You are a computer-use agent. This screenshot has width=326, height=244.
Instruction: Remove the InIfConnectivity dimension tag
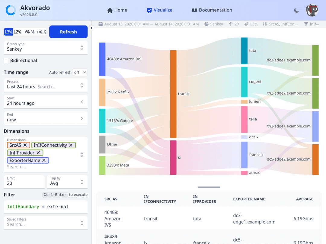(x=71, y=145)
